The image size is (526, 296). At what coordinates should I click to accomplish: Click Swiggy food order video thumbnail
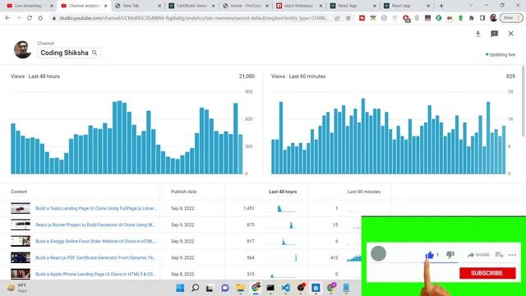click(x=21, y=241)
